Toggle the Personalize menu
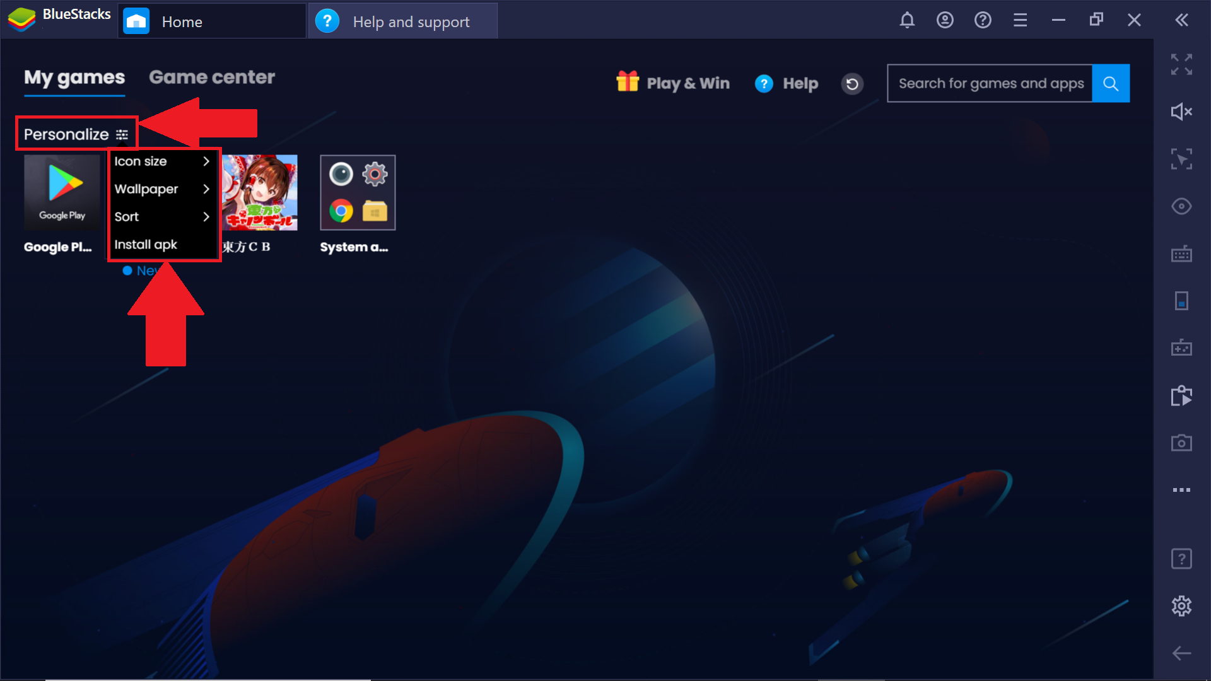The width and height of the screenshot is (1211, 681). tap(76, 134)
